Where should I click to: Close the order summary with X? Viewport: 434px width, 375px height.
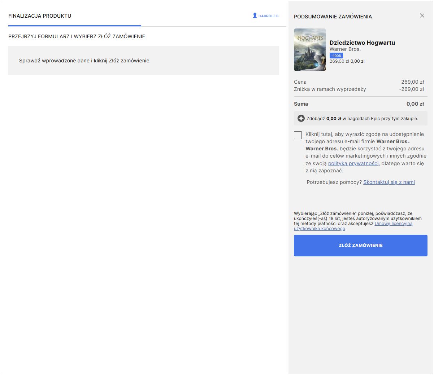point(422,16)
